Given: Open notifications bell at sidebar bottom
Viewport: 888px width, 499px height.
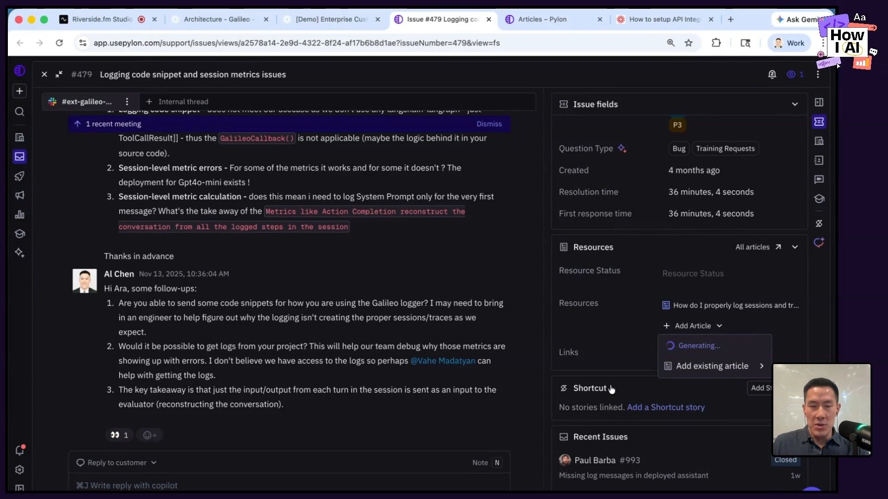Looking at the screenshot, I should (19, 450).
